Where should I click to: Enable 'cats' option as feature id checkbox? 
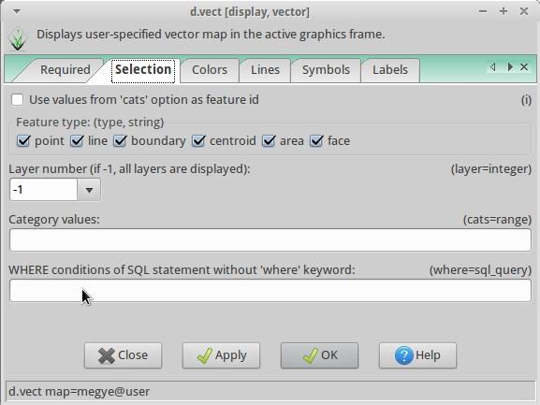(x=17, y=100)
